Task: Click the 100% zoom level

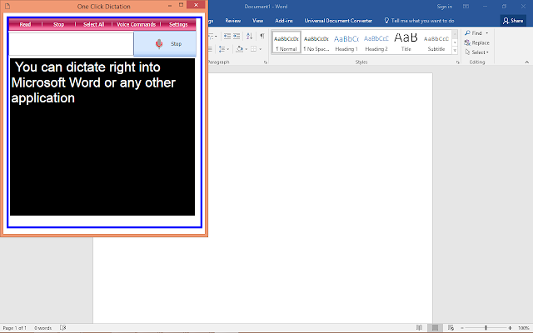Action: coord(524,328)
